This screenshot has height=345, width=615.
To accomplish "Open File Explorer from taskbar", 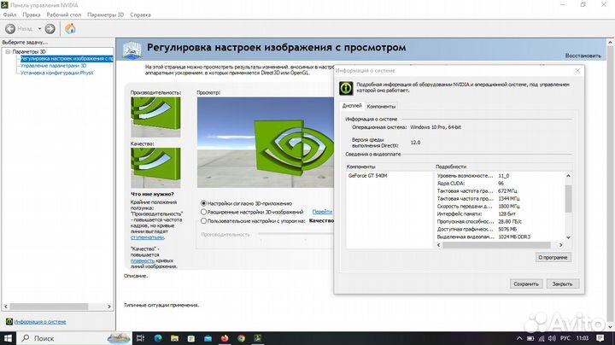I will coord(174,338).
